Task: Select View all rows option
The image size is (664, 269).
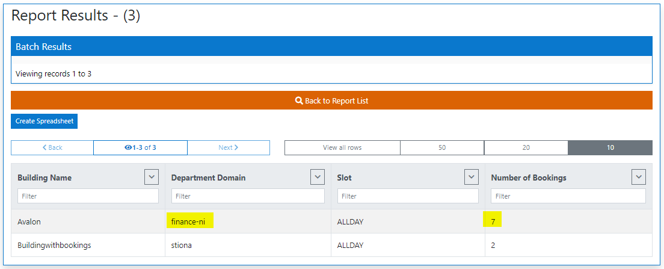Action: (342, 147)
